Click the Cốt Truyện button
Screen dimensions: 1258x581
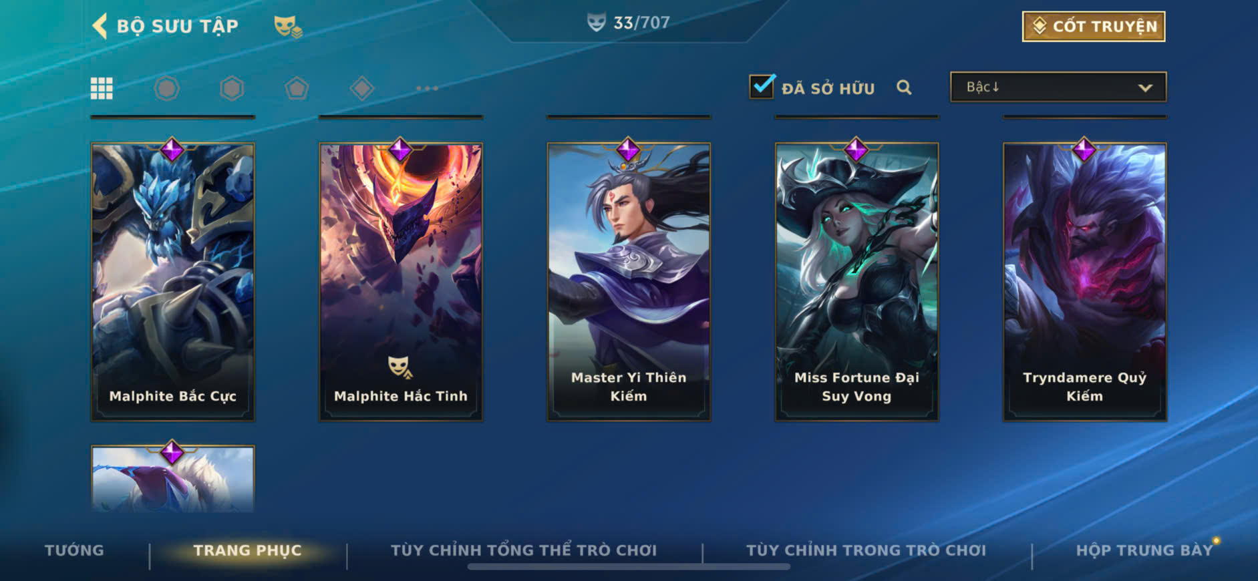click(1094, 26)
